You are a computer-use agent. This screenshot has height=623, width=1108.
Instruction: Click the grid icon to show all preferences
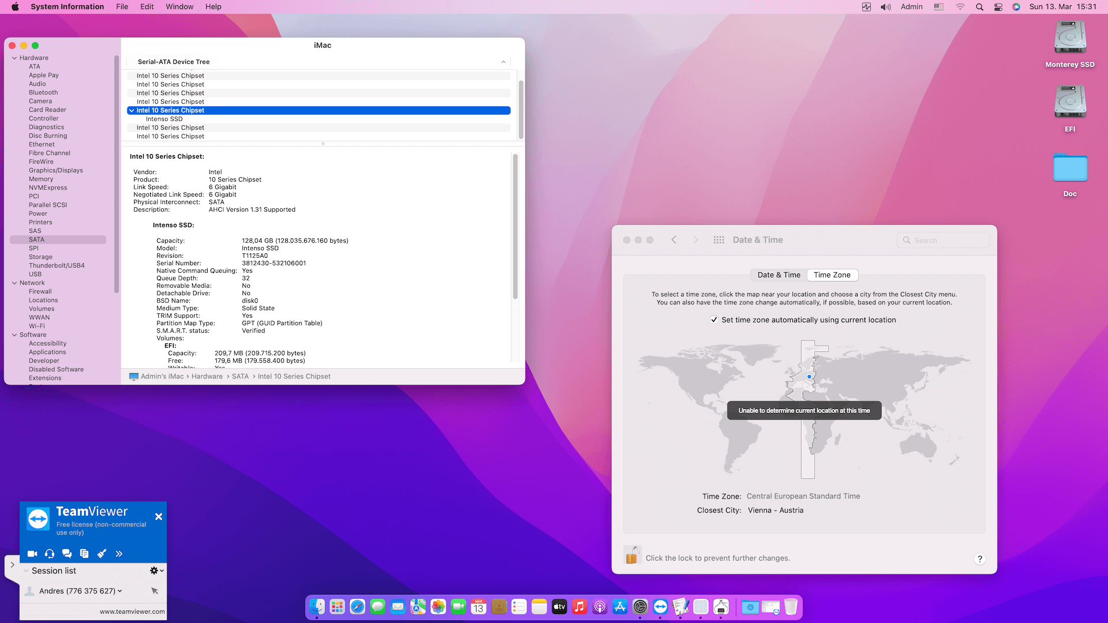[x=718, y=239]
